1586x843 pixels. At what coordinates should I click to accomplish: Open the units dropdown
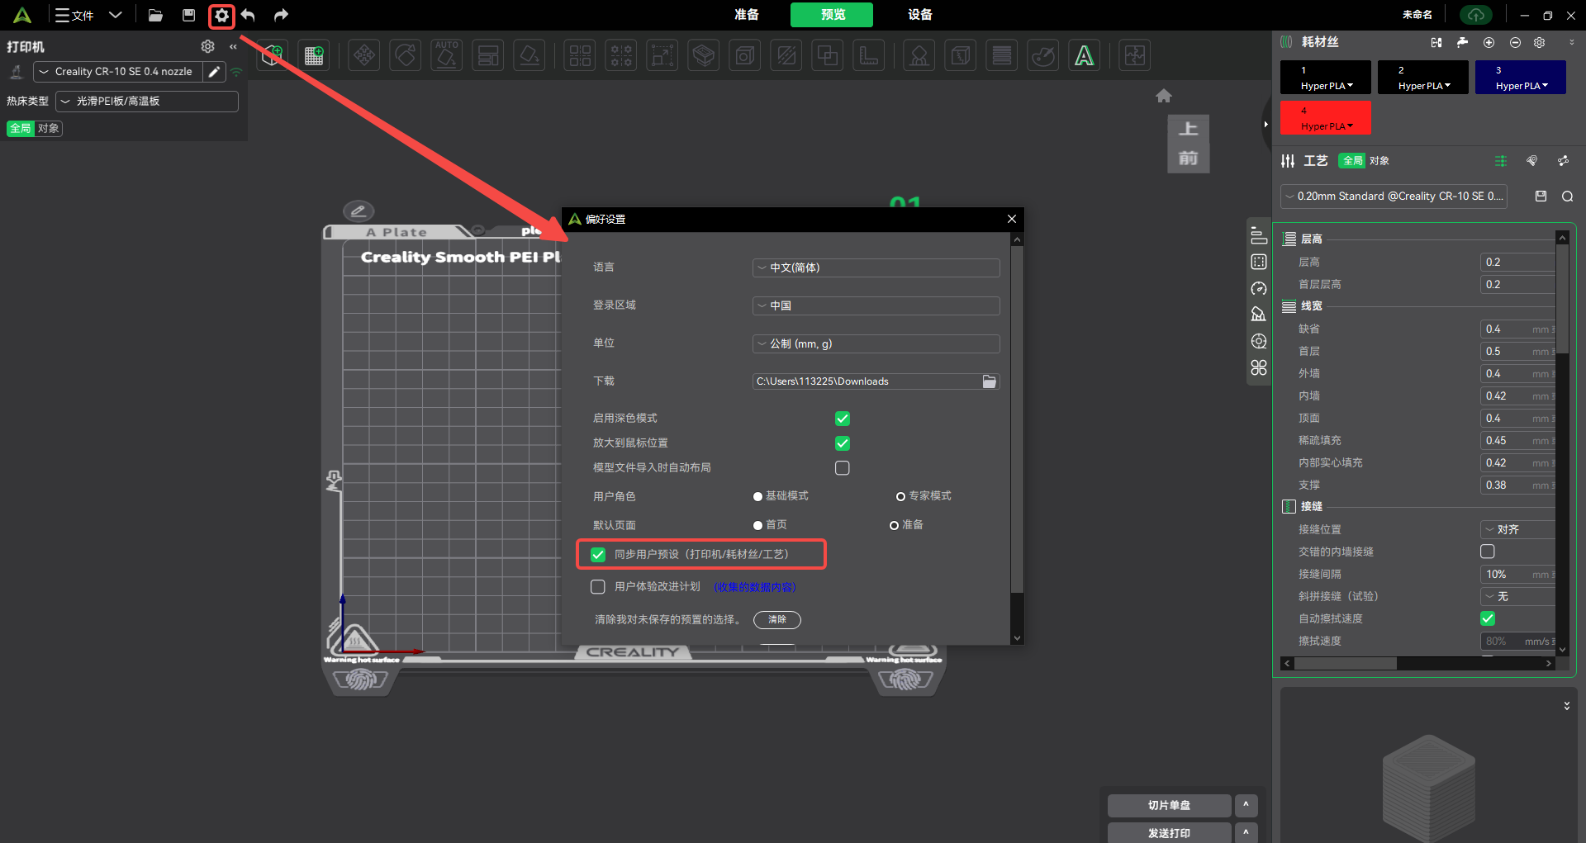[x=876, y=343]
